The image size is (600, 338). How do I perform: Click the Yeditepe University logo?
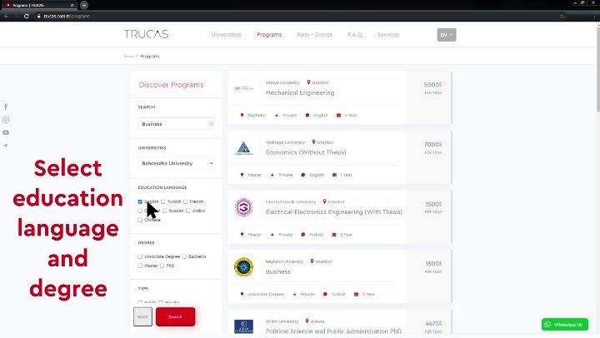point(243,148)
